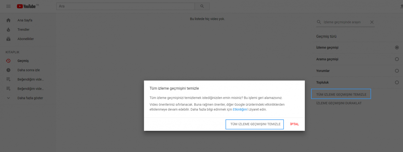Open the hamburger guide menu

pyautogui.click(x=9, y=6)
